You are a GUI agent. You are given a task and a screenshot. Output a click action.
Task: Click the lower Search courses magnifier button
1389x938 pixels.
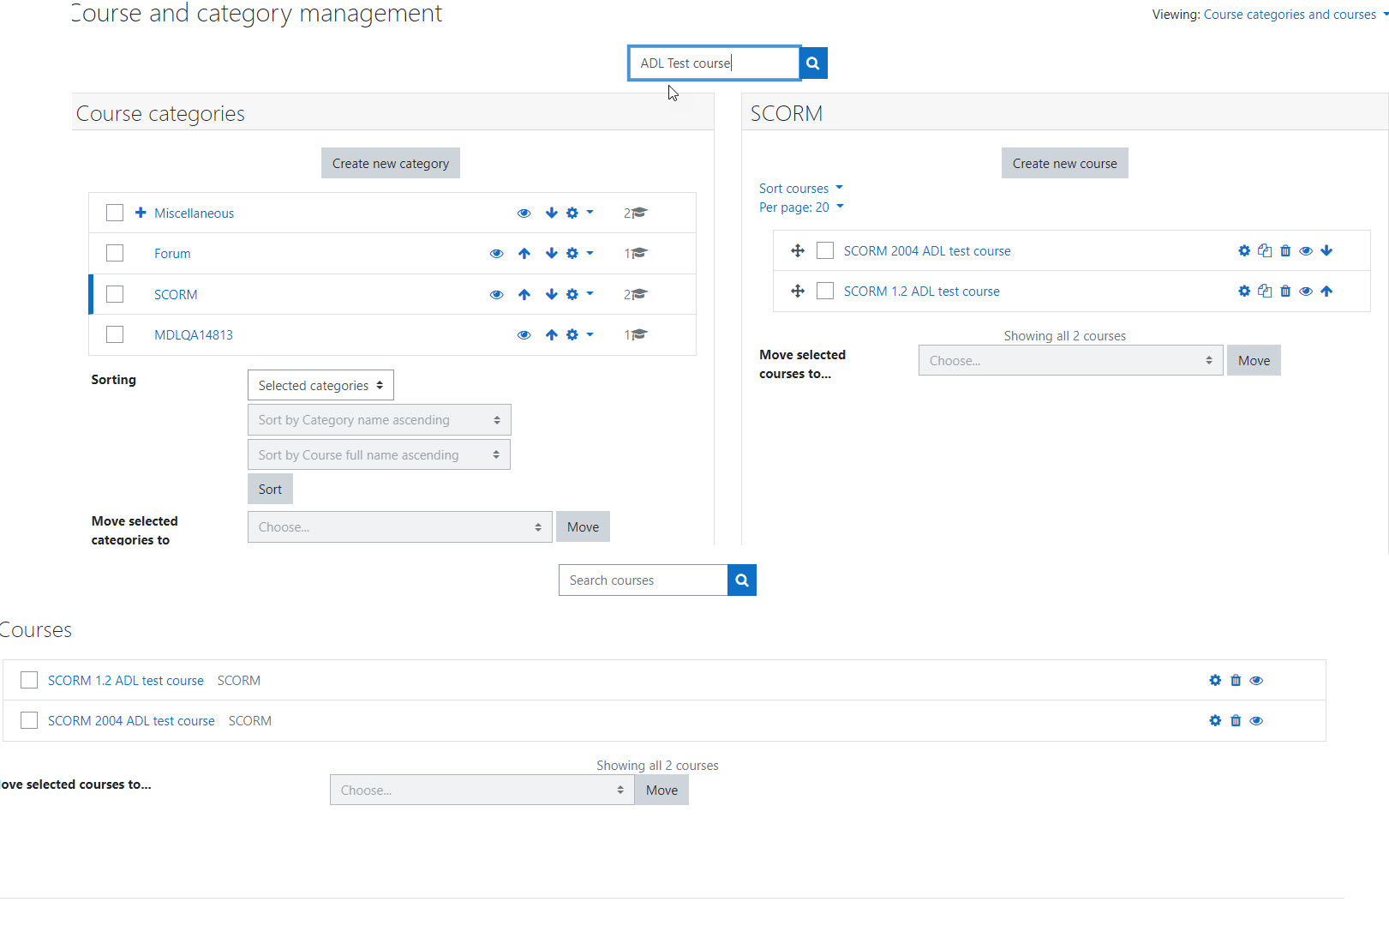point(742,580)
